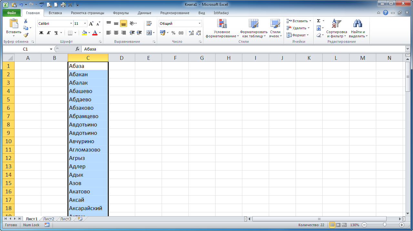Open Сортировка и фильтр dropdown
The image size is (413, 231).
pos(337,29)
